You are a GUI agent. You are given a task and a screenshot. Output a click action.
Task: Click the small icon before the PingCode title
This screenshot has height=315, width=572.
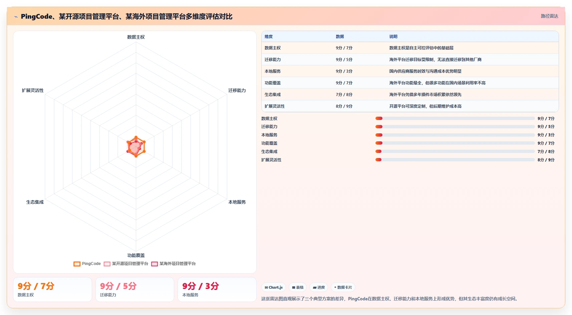pos(16,17)
